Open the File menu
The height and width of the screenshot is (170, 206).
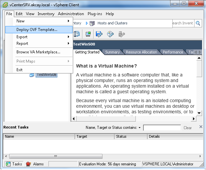[9, 14]
